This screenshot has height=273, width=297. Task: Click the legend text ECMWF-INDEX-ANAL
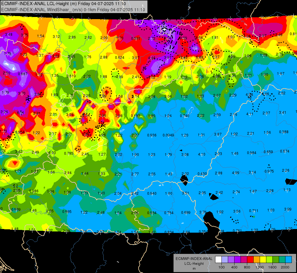point(194,259)
